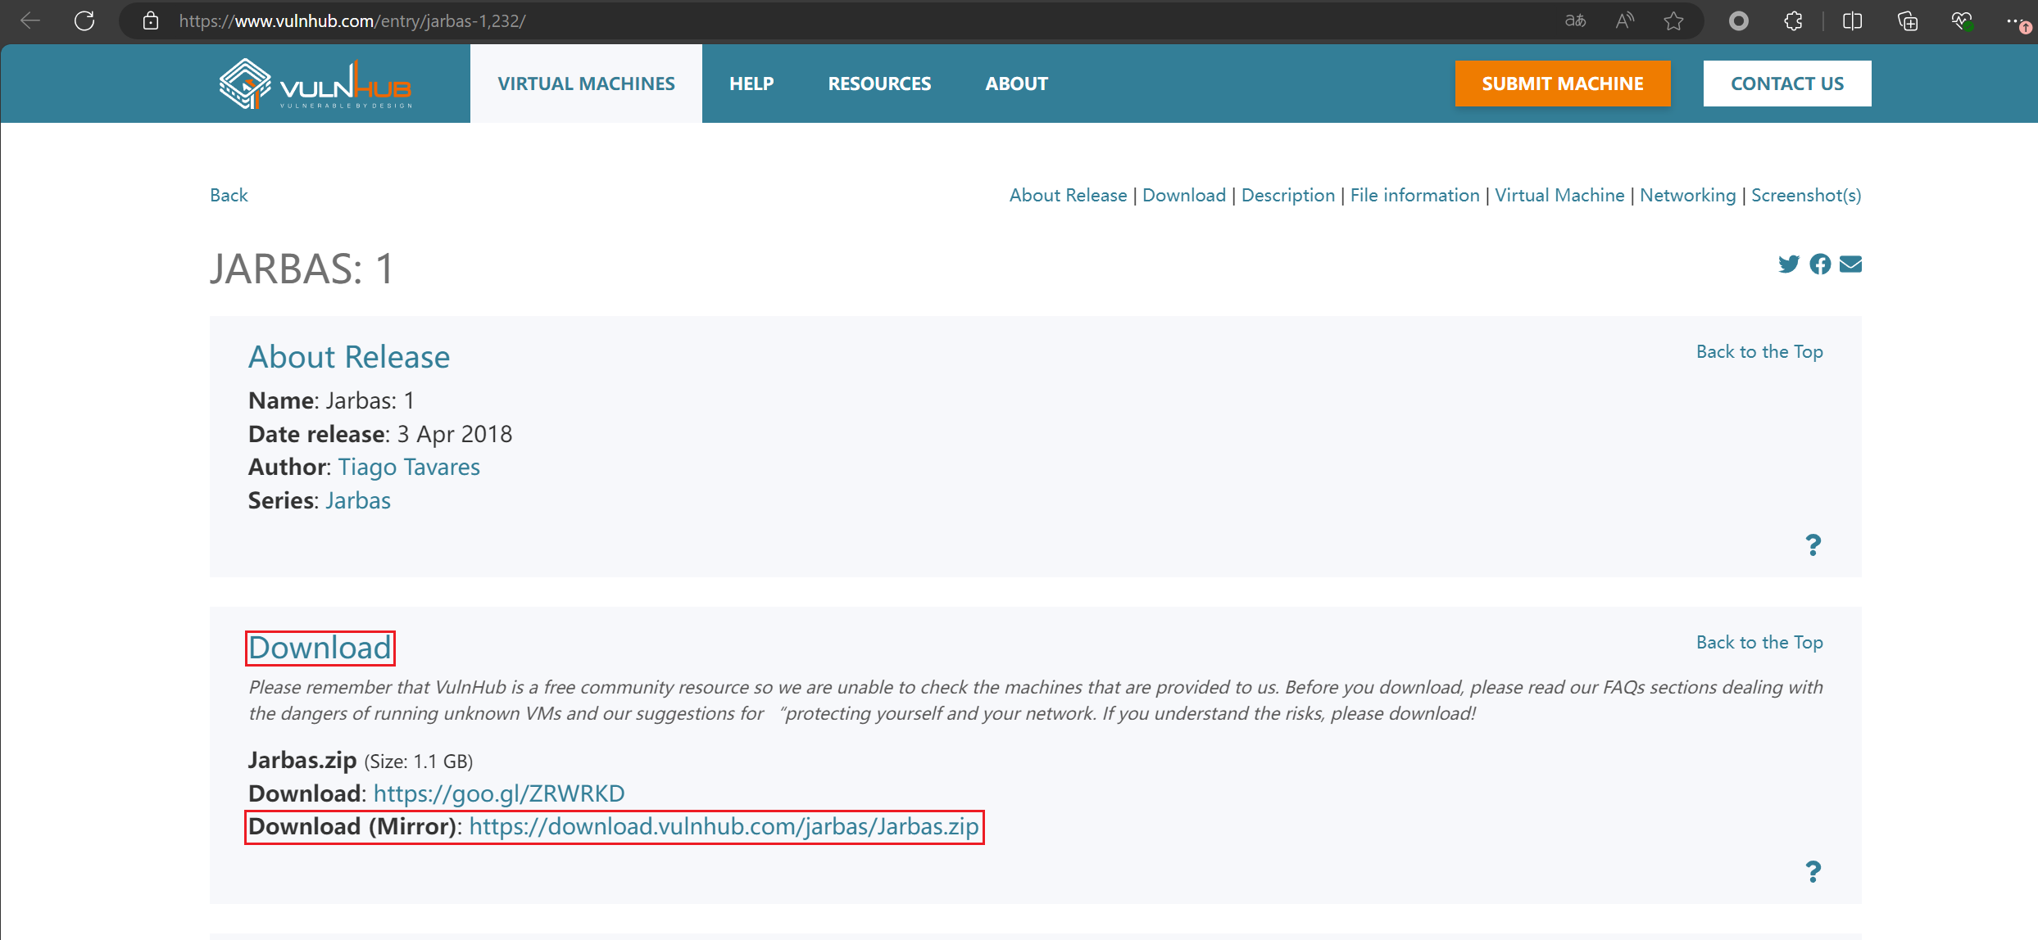Share page via Facebook icon

1819,264
